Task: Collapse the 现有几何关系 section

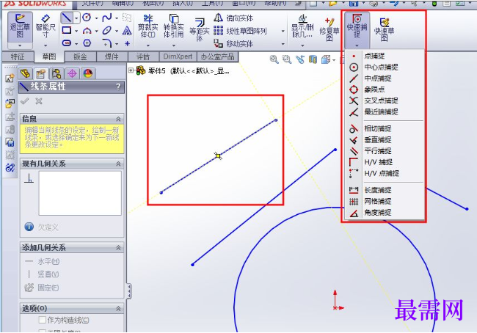Action: [x=118, y=164]
